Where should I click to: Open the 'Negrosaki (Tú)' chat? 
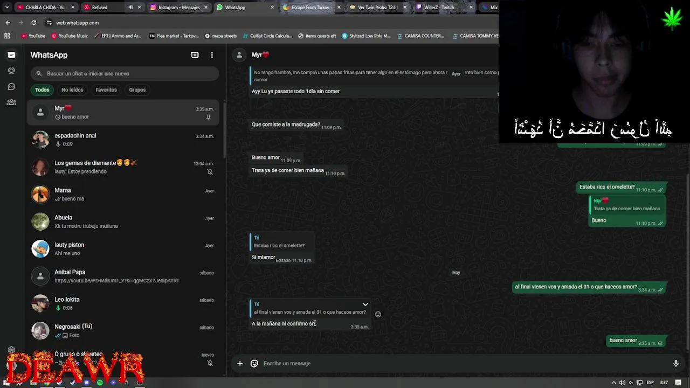(x=123, y=331)
